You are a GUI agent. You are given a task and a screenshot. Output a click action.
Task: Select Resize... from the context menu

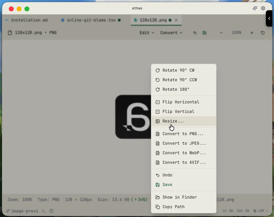coord(173,121)
